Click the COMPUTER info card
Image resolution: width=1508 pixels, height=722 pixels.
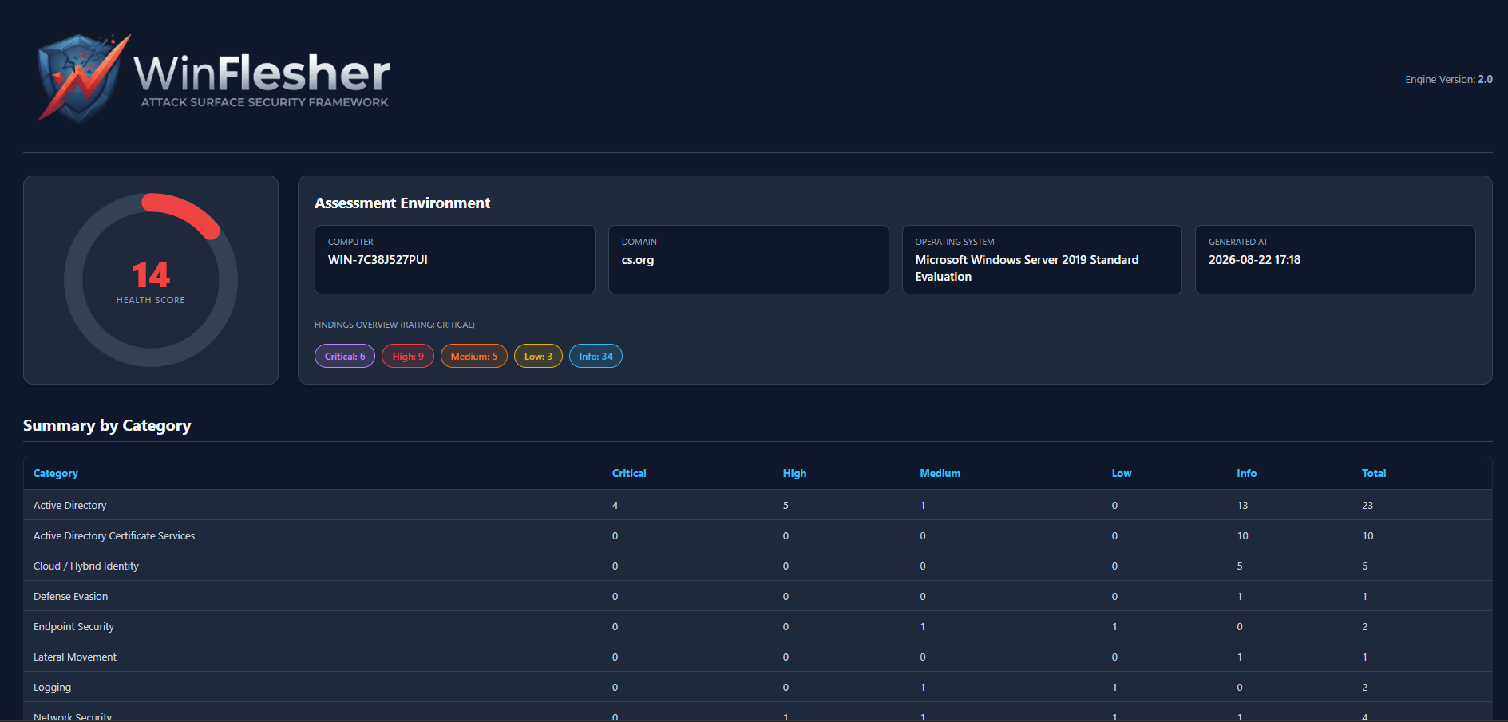[455, 259]
